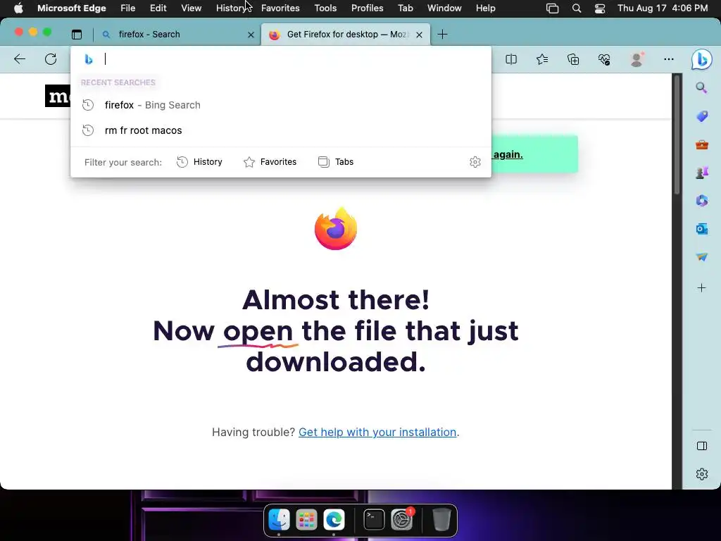Open sidebar settings gear icon
Image resolution: width=721 pixels, height=541 pixels.
click(702, 474)
